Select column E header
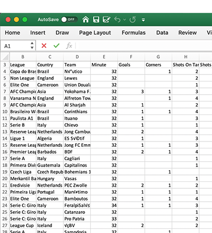The width and height of the screenshot is (212, 233). coord(104,57)
